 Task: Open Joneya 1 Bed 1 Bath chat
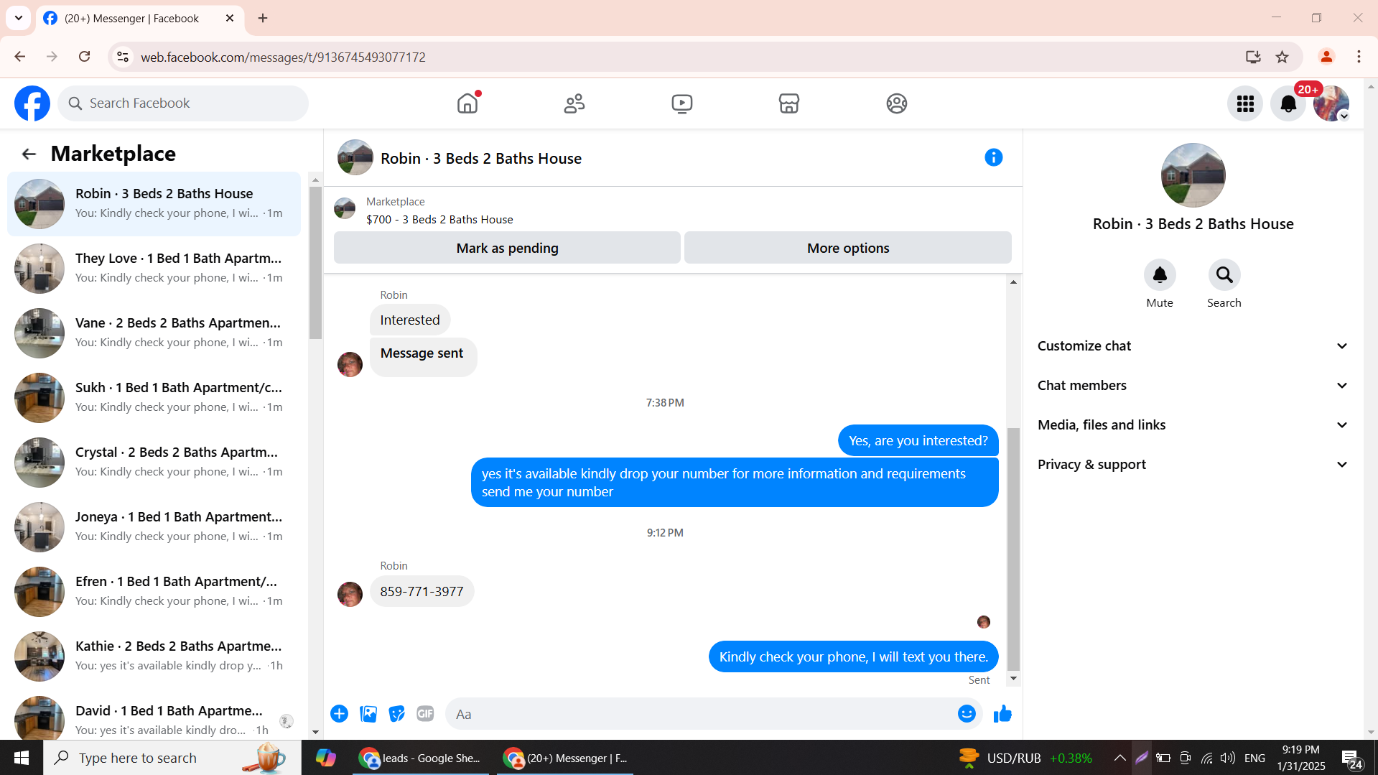[x=154, y=527]
